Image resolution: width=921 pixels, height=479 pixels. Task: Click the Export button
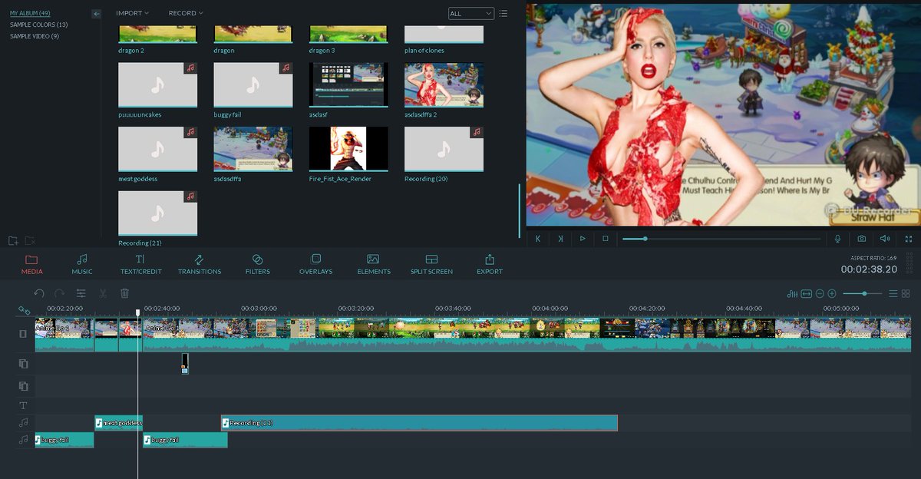click(x=489, y=264)
